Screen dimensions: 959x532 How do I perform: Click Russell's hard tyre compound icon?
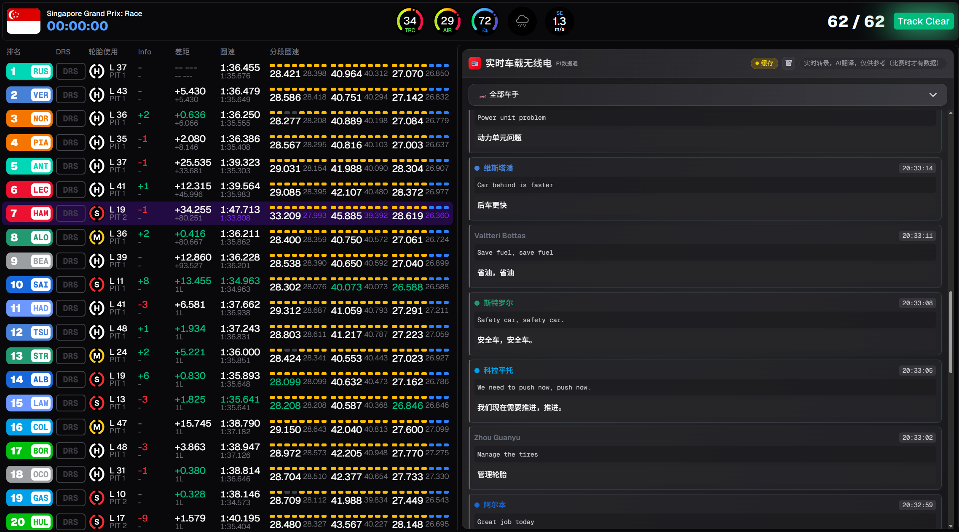(97, 71)
